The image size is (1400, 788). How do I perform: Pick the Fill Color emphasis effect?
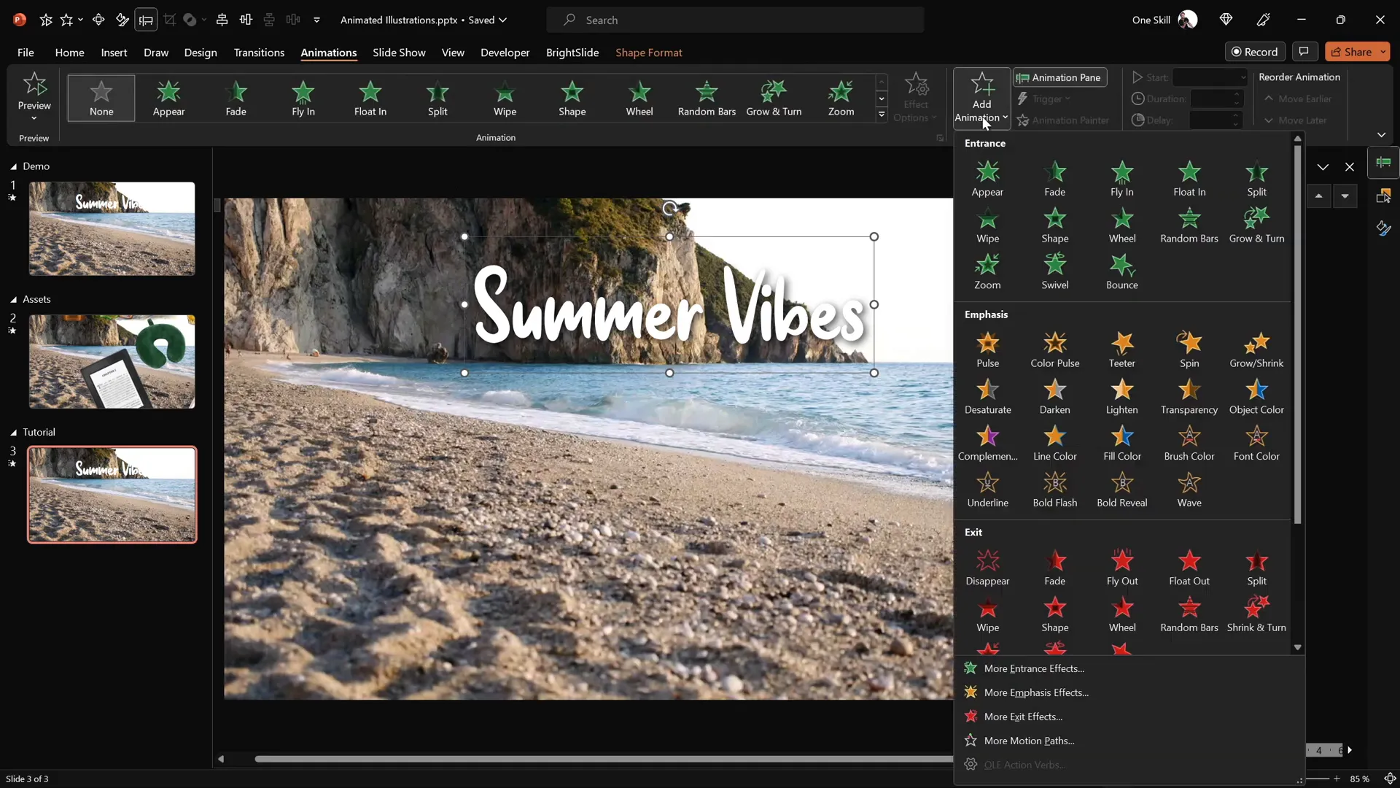(x=1121, y=443)
